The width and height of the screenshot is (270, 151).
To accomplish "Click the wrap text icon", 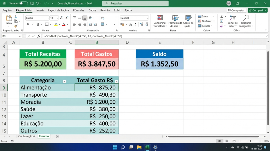I will 103,18.
